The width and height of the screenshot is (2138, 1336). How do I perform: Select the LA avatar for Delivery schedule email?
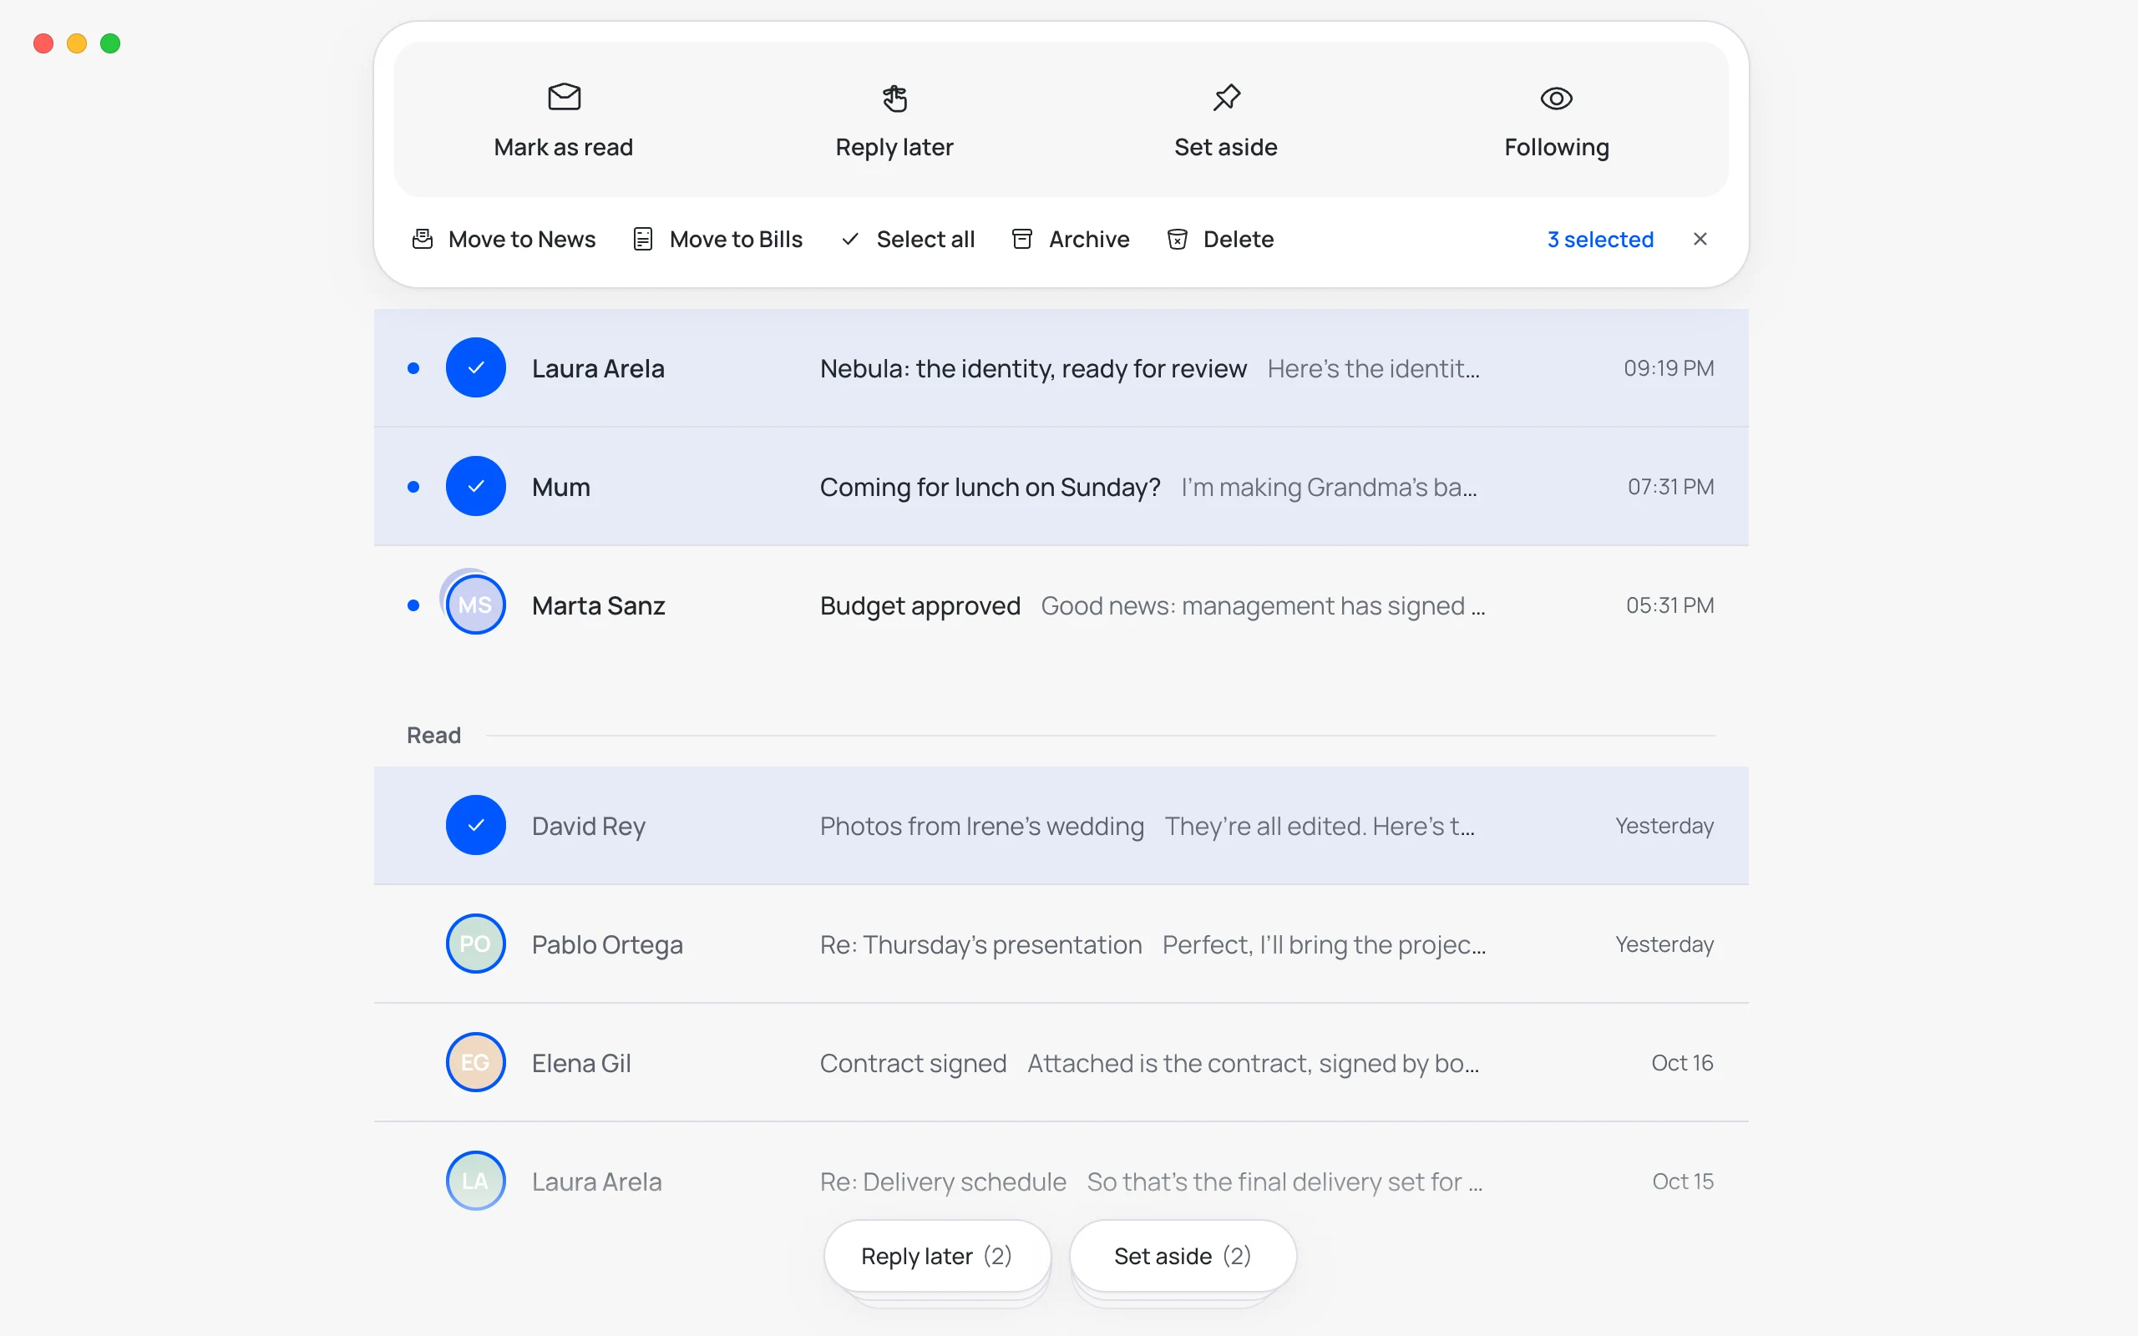click(x=475, y=1181)
